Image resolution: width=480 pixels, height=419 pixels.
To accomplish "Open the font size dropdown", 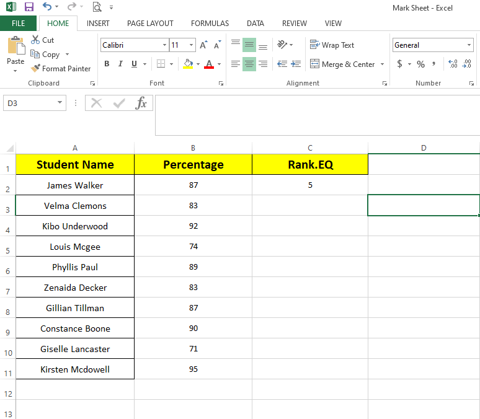I will (191, 45).
